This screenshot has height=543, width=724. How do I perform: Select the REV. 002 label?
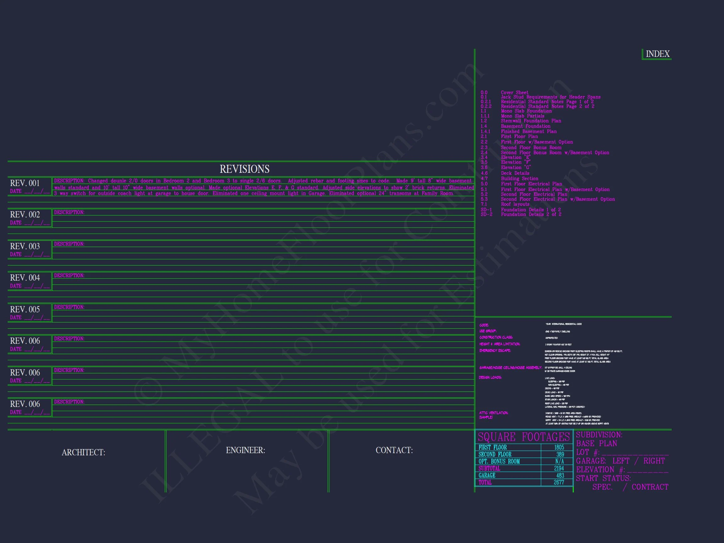pos(25,215)
